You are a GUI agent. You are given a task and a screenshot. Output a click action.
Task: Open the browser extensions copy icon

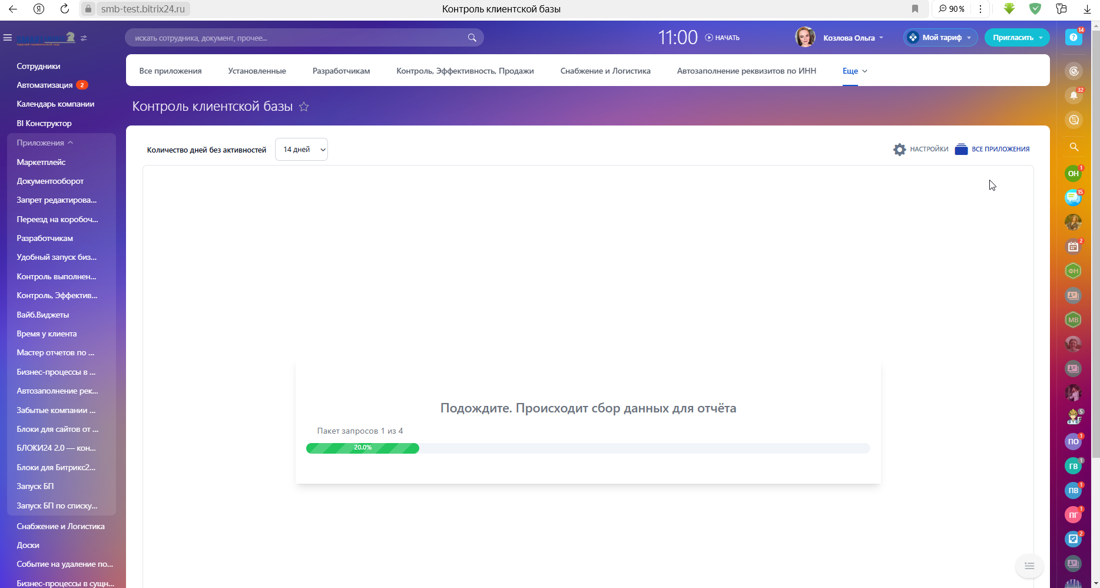tap(1061, 9)
